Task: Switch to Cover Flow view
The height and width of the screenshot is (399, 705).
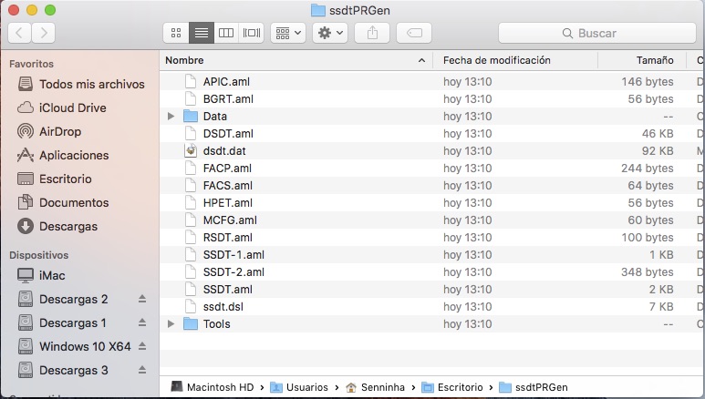Action: click(x=252, y=33)
